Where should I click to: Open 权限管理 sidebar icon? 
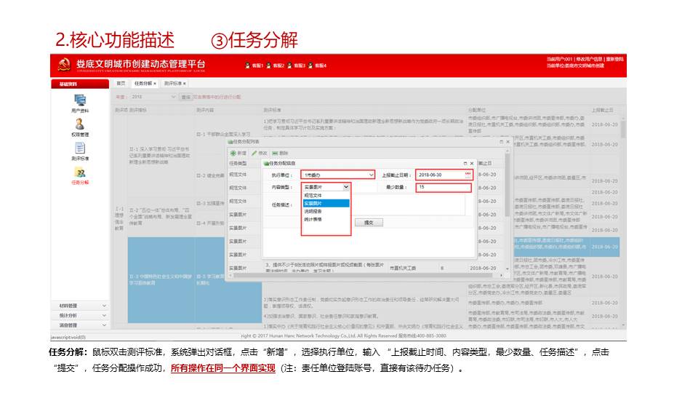pos(80,124)
